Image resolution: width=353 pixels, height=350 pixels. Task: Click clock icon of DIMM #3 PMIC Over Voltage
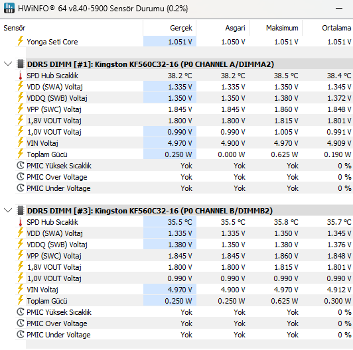[x=21, y=323]
